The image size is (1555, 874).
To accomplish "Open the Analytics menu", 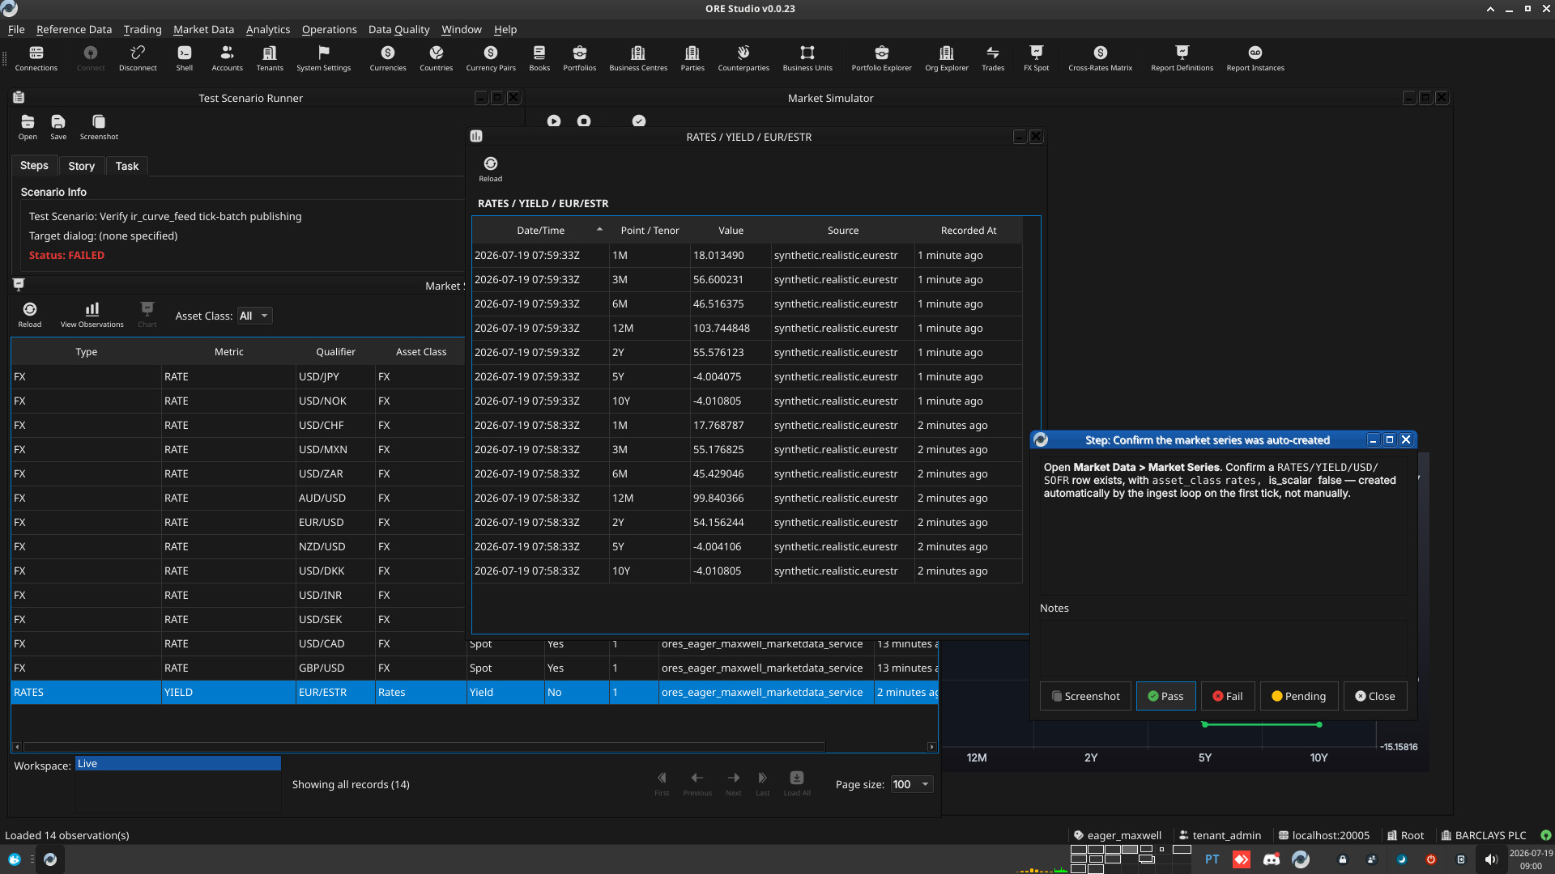I will click(268, 29).
